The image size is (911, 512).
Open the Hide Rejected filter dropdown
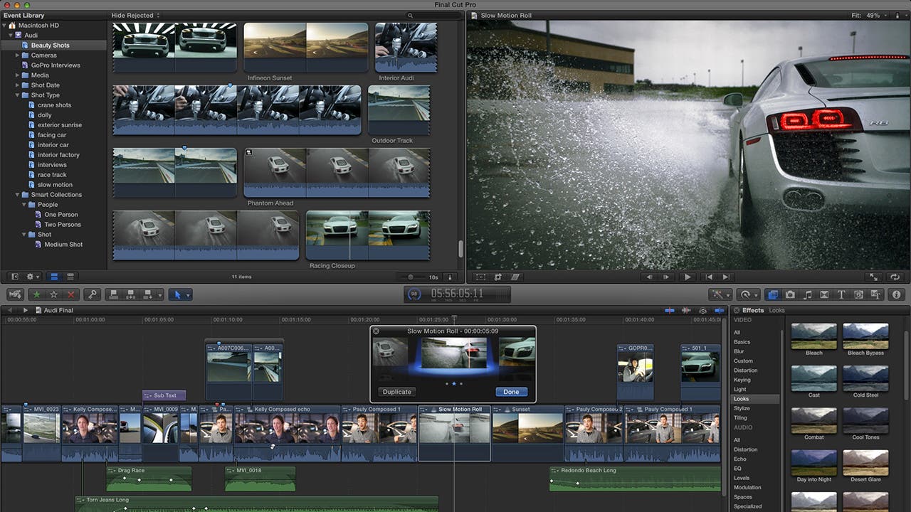(135, 16)
